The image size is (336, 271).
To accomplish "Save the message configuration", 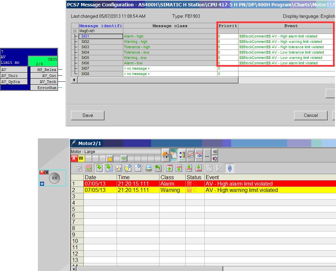I will click(x=88, y=115).
